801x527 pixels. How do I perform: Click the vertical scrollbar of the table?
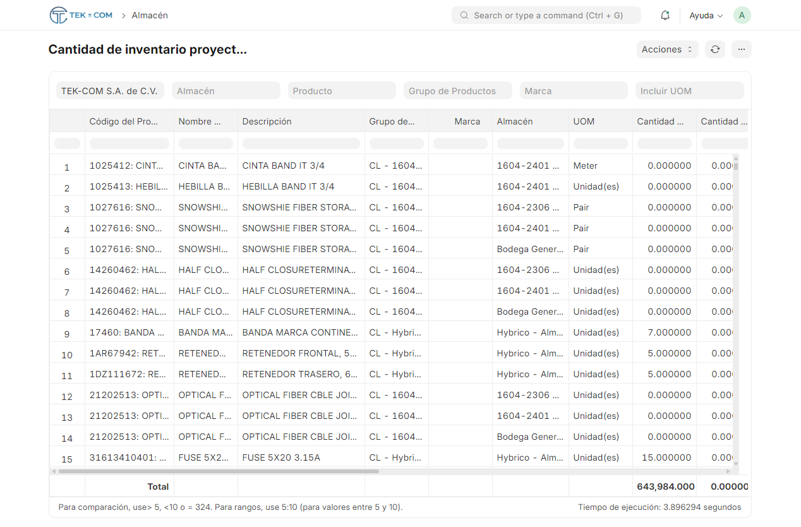[736, 167]
